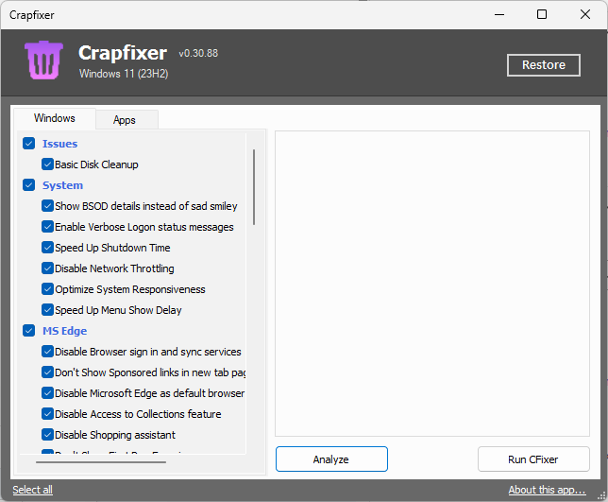
Task: Toggle Disable Microsoft Edge as default browser
Action: coord(47,393)
